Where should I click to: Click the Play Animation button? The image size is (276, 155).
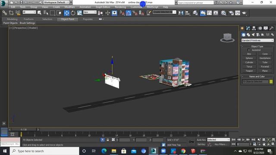pyautogui.click(x=243, y=139)
